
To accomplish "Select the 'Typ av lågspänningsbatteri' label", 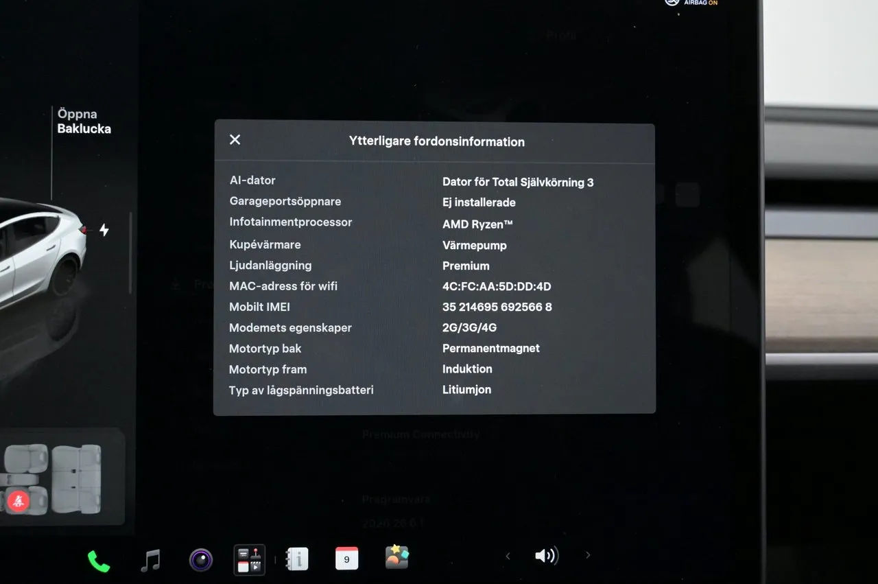I will click(301, 390).
